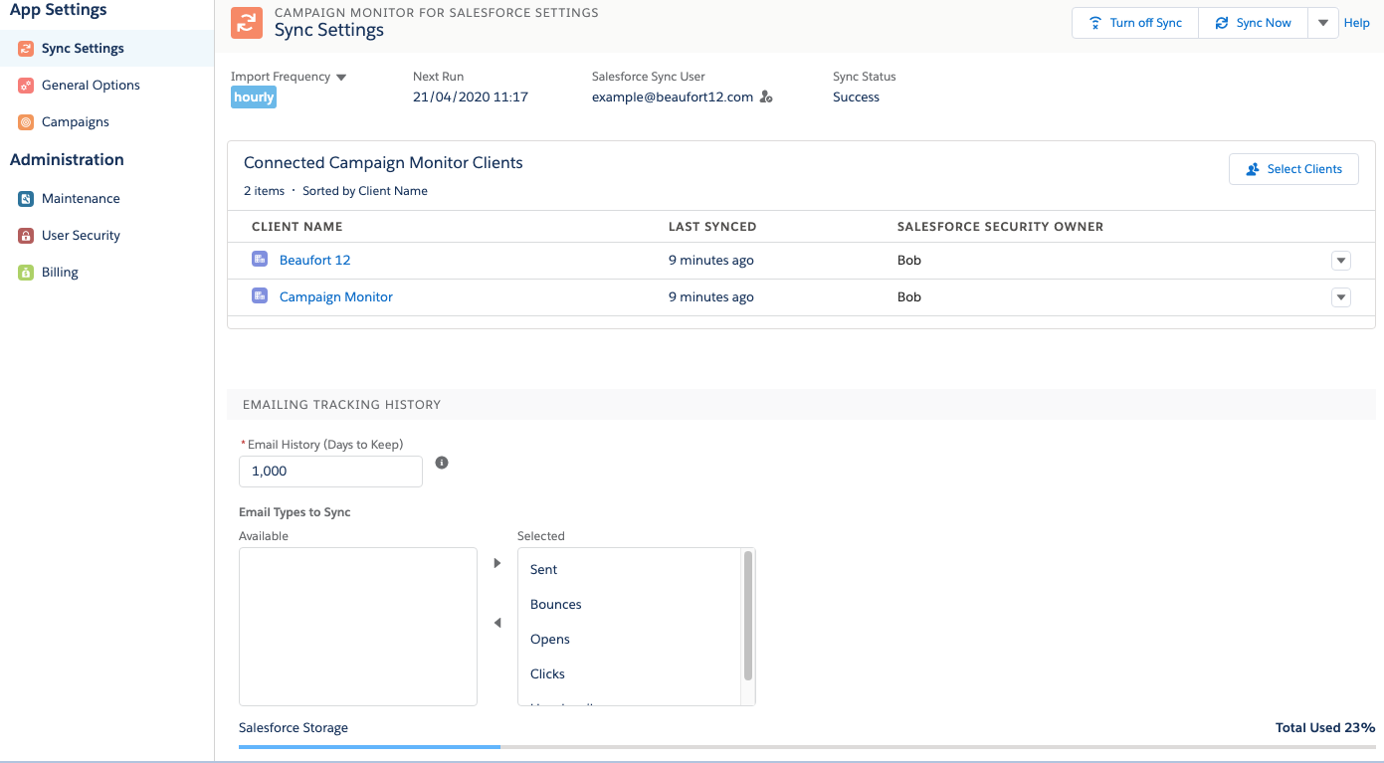Click the example@beaufort12.com sync user

[673, 97]
